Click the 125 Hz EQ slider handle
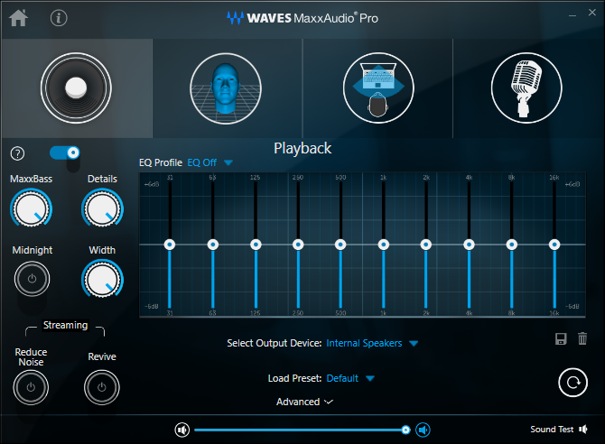Image resolution: width=605 pixels, height=444 pixels. click(x=256, y=245)
